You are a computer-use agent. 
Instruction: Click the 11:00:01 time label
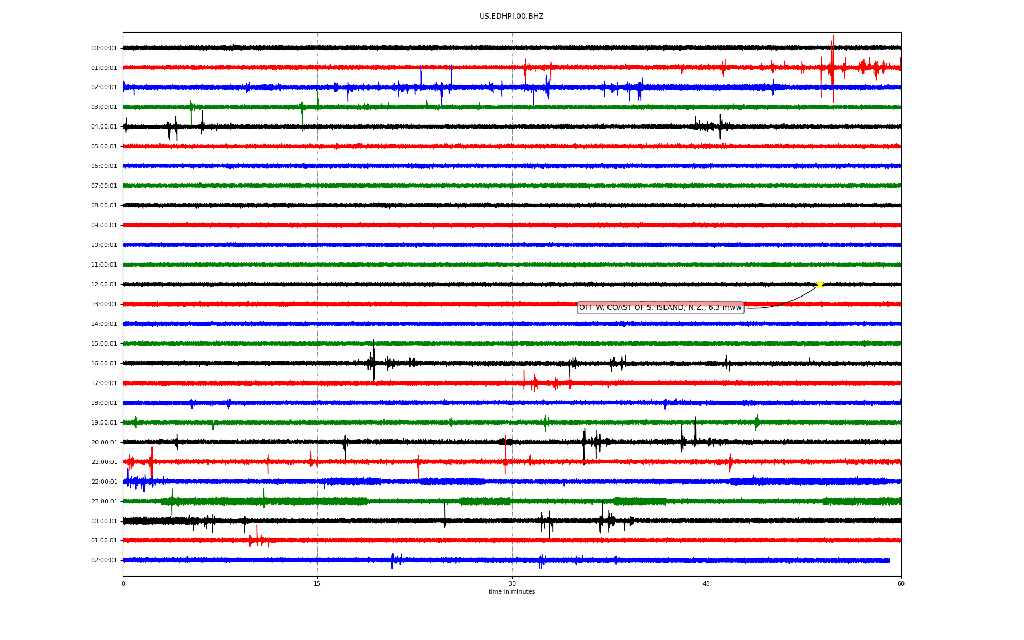104,265
